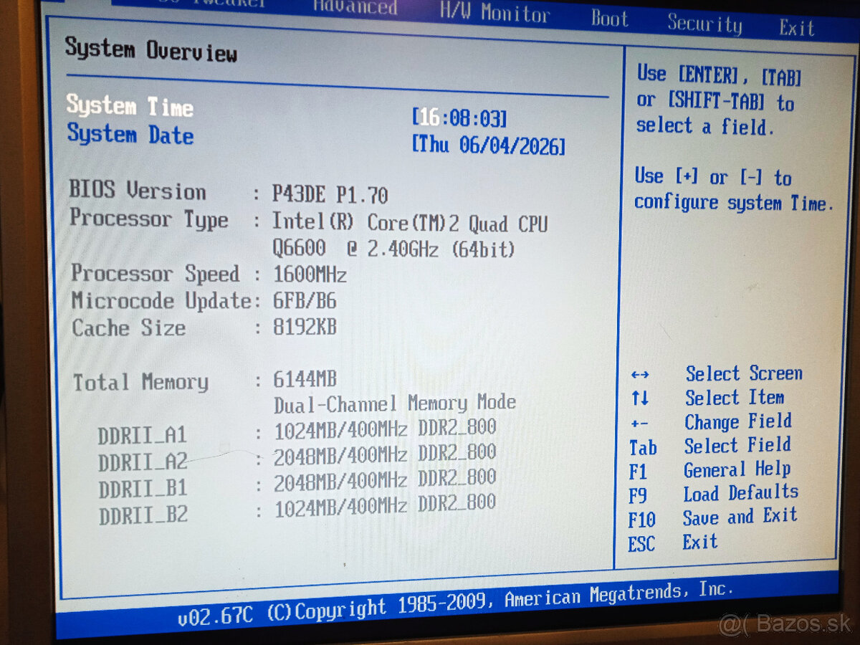The width and height of the screenshot is (860, 645).
Task: Click the configure system Time hint
Action: pos(734,203)
